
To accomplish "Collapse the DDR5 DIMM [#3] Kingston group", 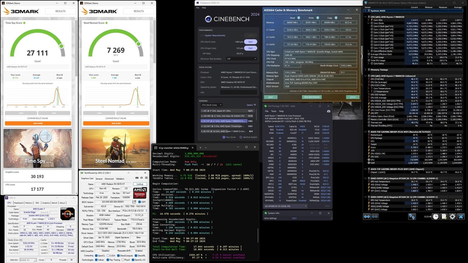I will pyautogui.click(x=366, y=197).
